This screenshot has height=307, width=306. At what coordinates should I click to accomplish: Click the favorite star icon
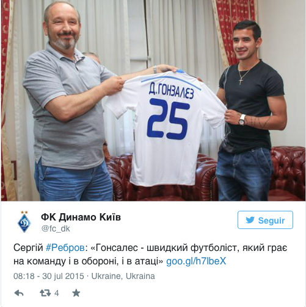pos(76,293)
